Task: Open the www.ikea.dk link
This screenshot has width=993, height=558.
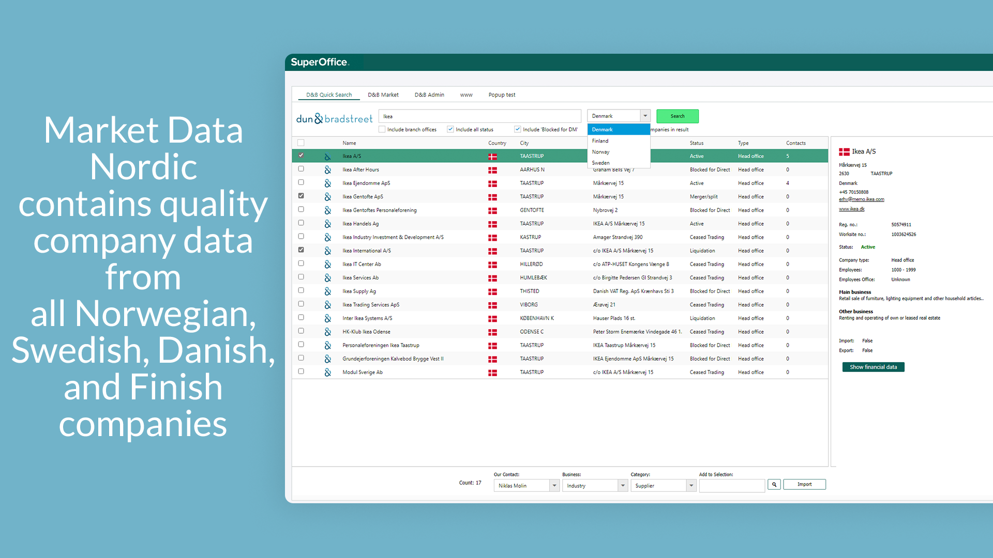Action: pos(851,209)
